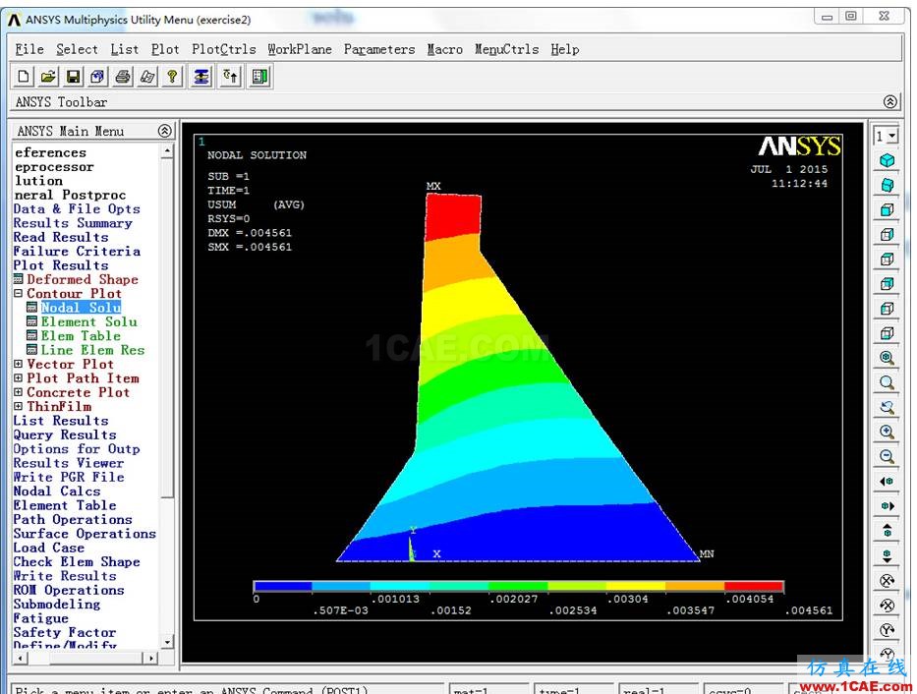The width and height of the screenshot is (917, 694).
Task: Click the New Analysis toolbar icon
Action: click(24, 77)
